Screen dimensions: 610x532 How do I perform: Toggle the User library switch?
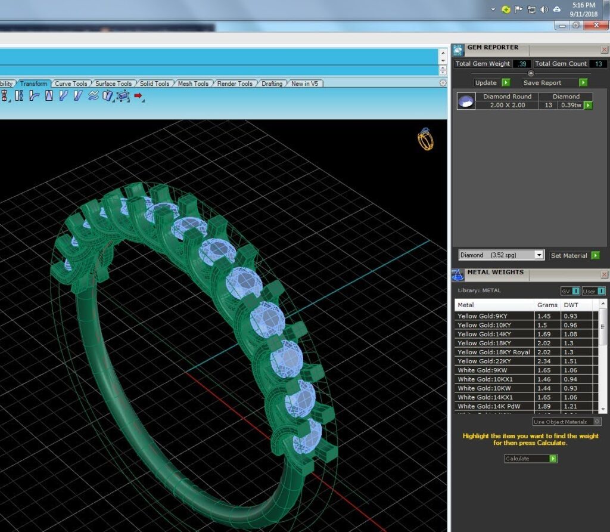pos(593,291)
